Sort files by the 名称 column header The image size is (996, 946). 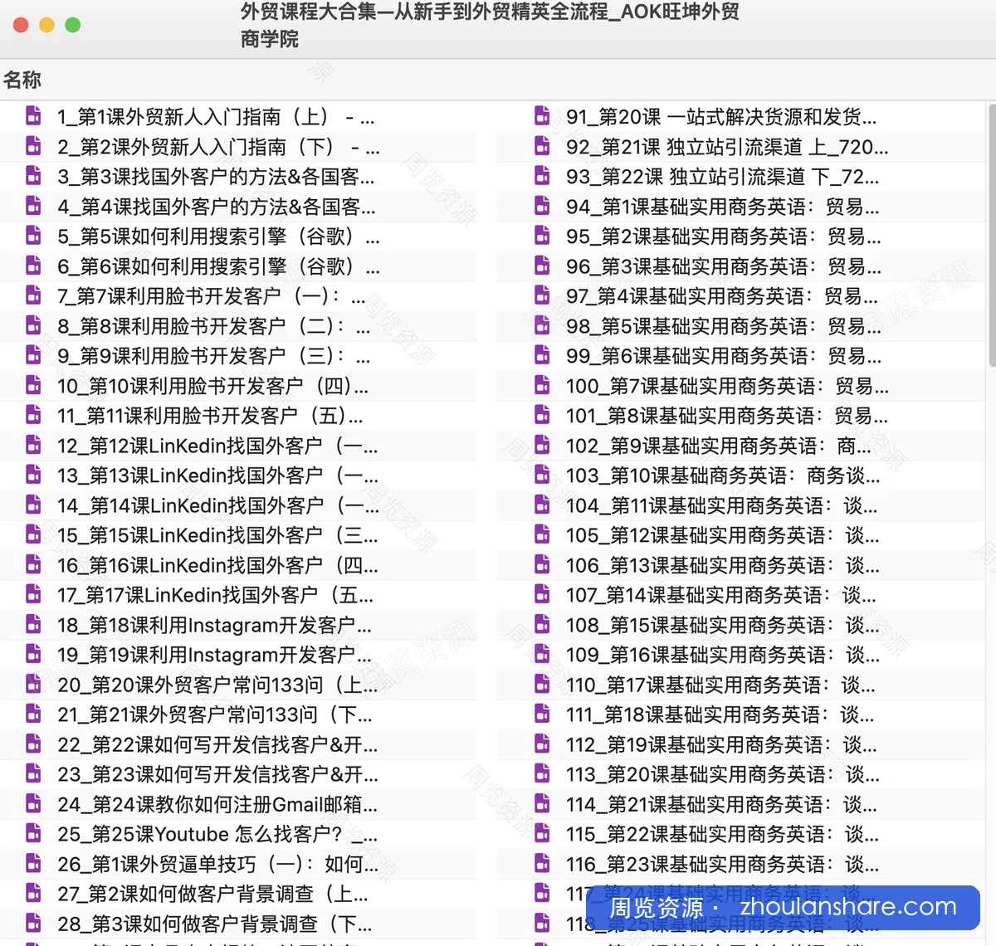pyautogui.click(x=22, y=80)
